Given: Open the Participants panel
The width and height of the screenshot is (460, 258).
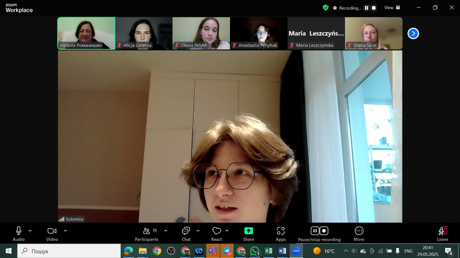Looking at the screenshot, I should 146,233.
